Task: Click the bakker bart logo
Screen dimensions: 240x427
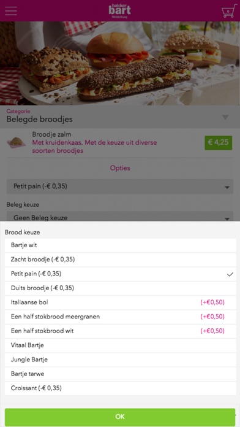Action: [x=119, y=11]
